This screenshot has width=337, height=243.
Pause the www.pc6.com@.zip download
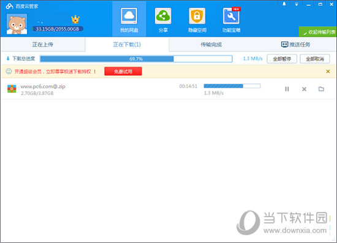tap(287, 89)
